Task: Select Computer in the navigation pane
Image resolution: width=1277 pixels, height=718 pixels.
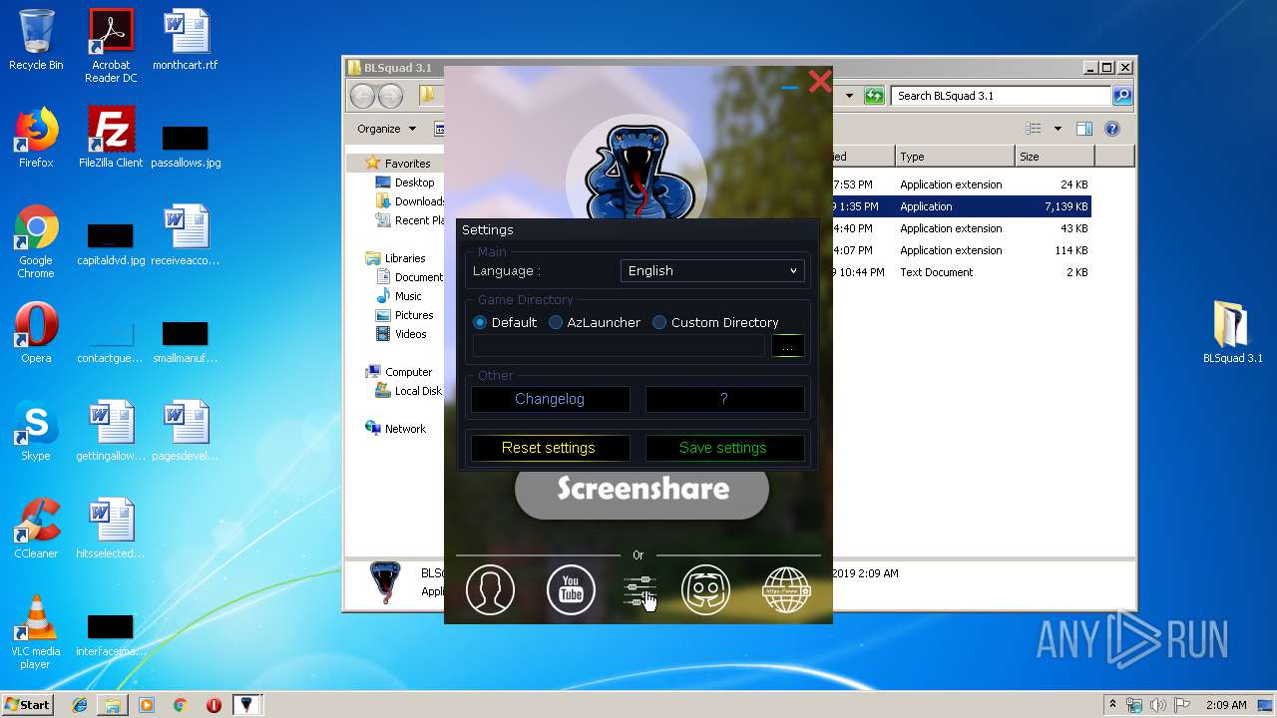Action: [x=399, y=372]
